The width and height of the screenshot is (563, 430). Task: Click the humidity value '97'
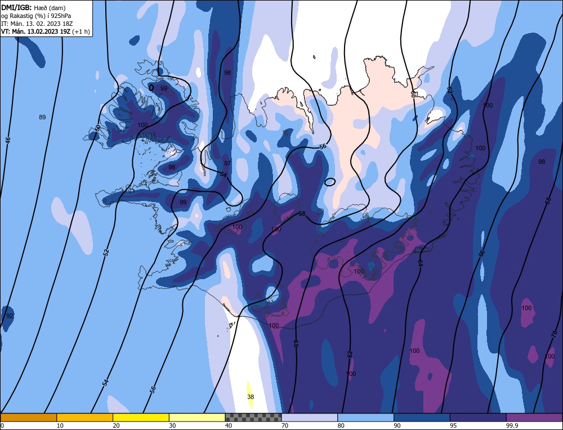tap(227, 163)
